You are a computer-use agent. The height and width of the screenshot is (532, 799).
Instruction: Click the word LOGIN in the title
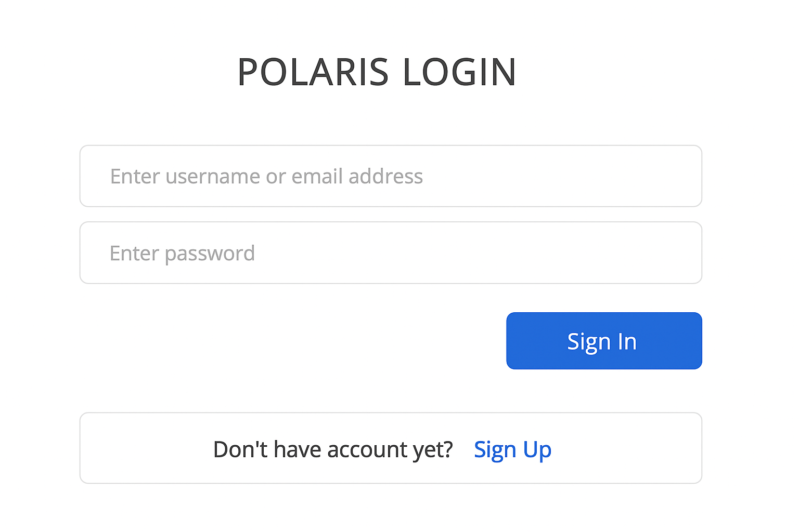[x=459, y=72]
